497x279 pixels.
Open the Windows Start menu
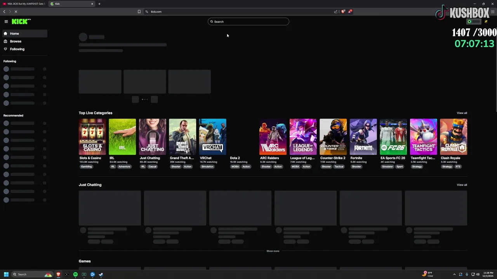pos(6,274)
